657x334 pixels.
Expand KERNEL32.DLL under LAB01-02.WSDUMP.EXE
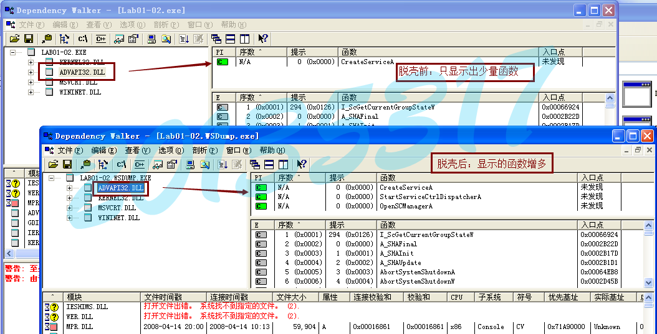pyautogui.click(x=70, y=198)
